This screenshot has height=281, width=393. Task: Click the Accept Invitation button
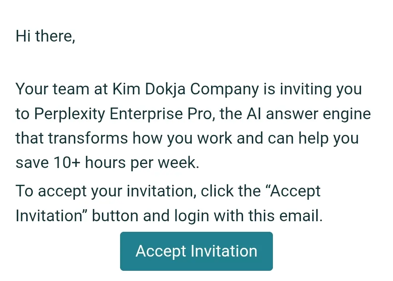pos(196,251)
